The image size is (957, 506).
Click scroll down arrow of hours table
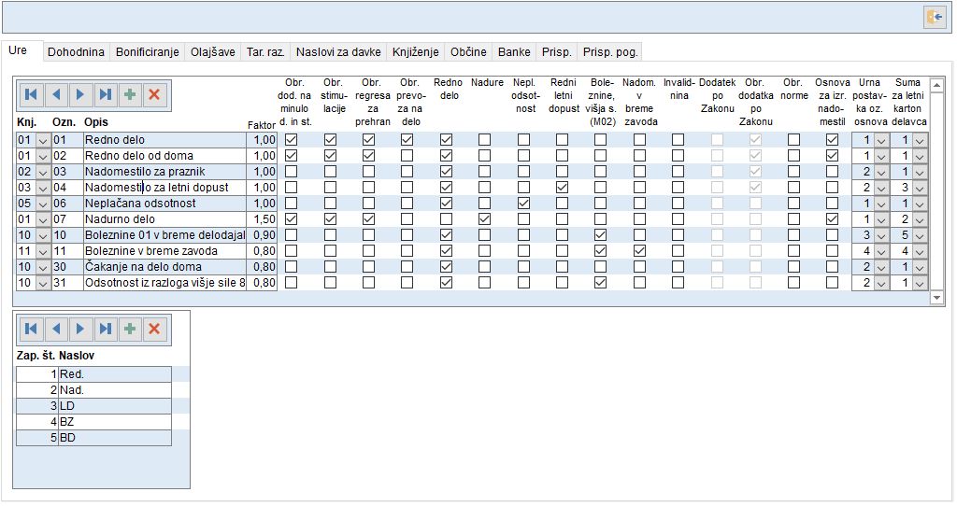tap(936, 298)
